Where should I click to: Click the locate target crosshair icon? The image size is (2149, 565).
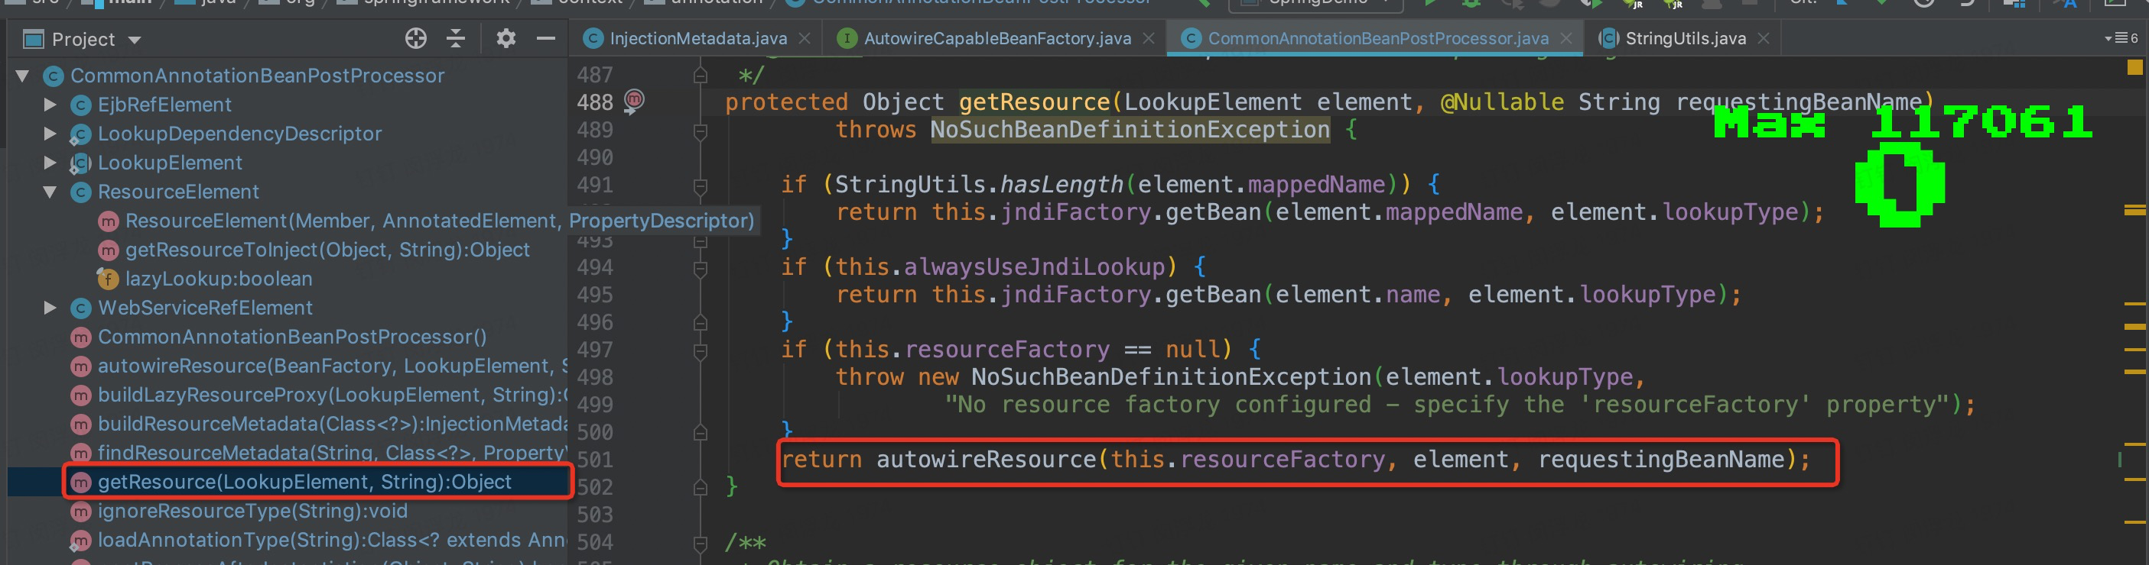click(415, 38)
